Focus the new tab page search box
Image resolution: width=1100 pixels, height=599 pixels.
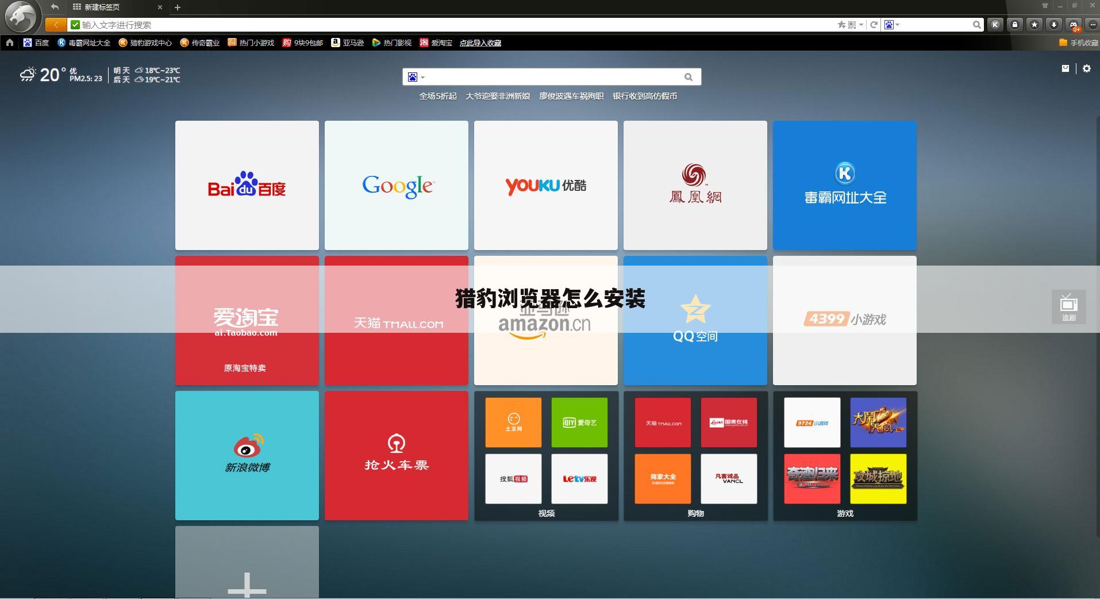[552, 77]
